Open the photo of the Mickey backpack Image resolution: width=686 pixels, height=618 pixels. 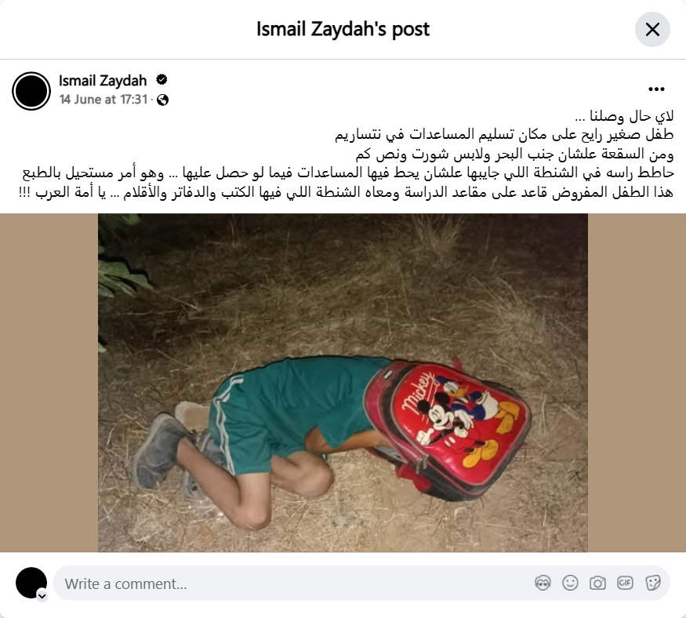[x=343, y=383]
